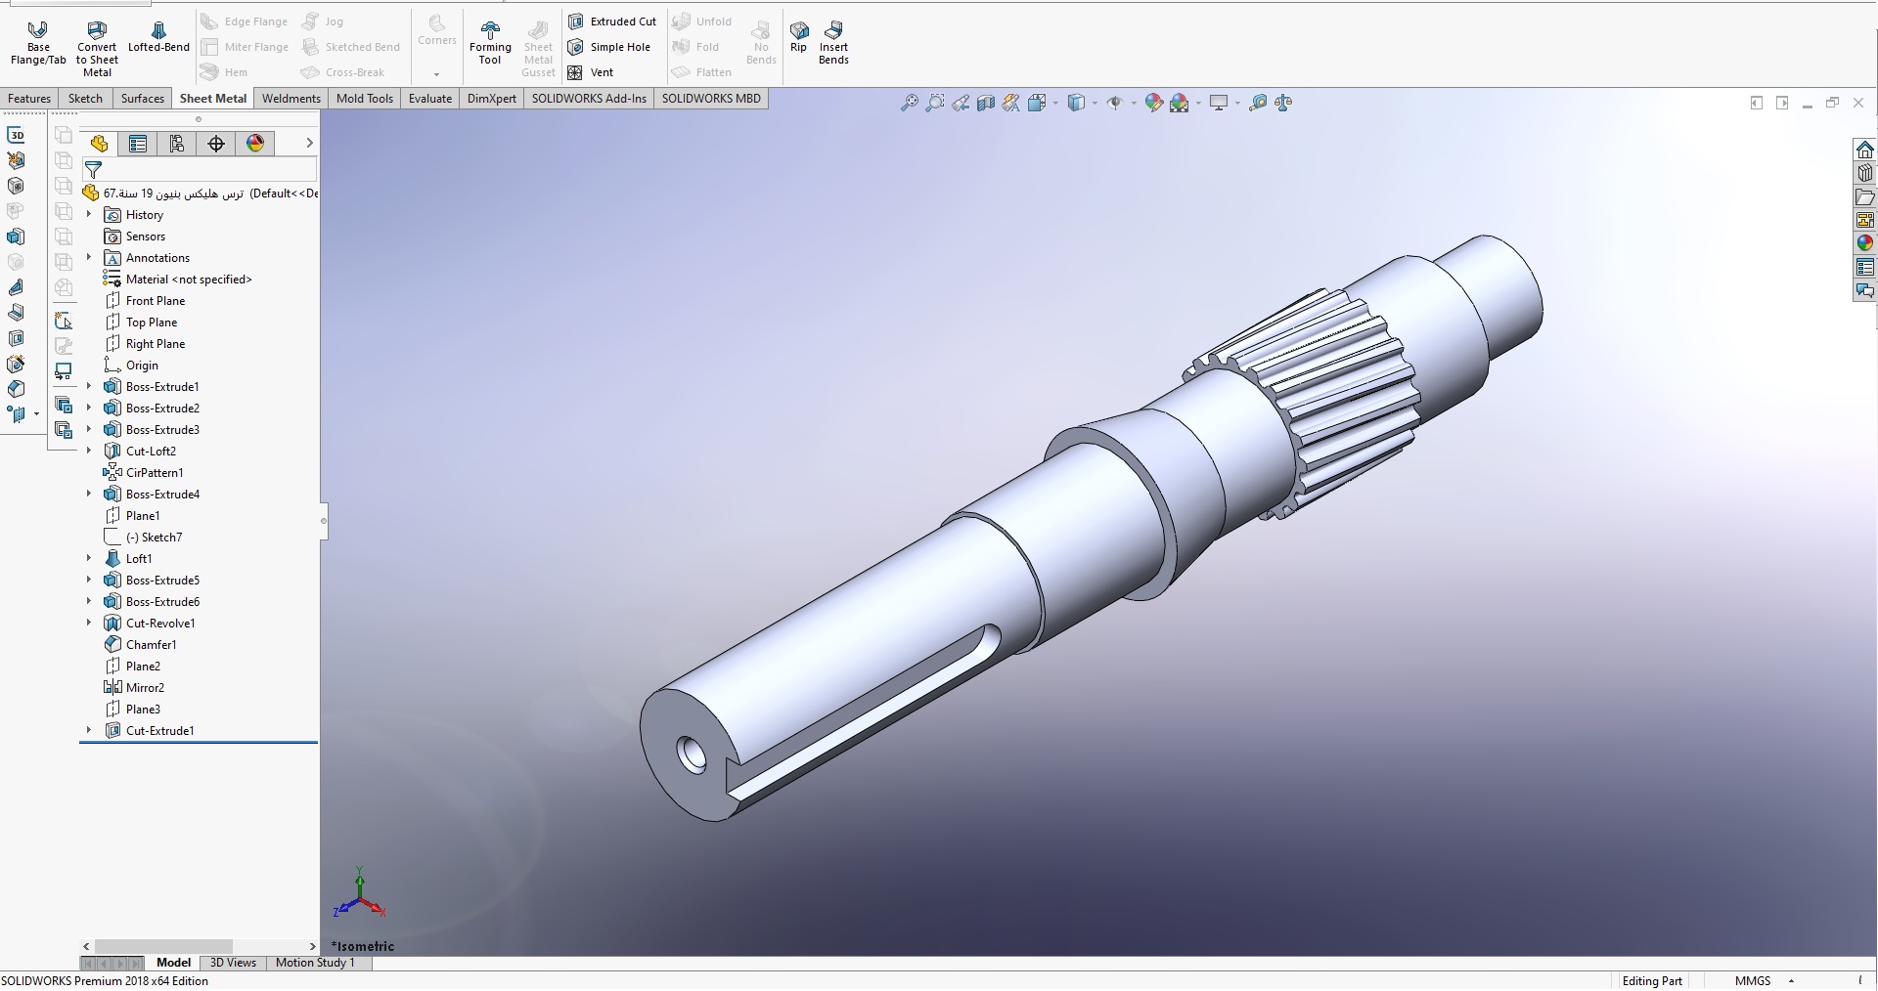This screenshot has width=1878, height=991.
Task: Open SOLIDWORKS Resources home task pane
Action: (x=1865, y=150)
